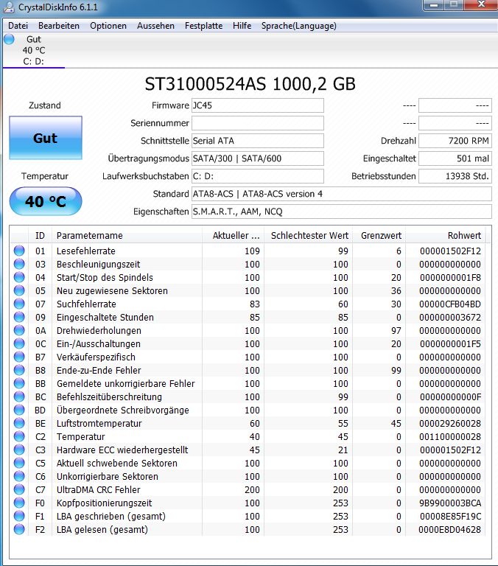Click the empty Seriennummer field
The height and width of the screenshot is (566, 498).
tap(258, 123)
